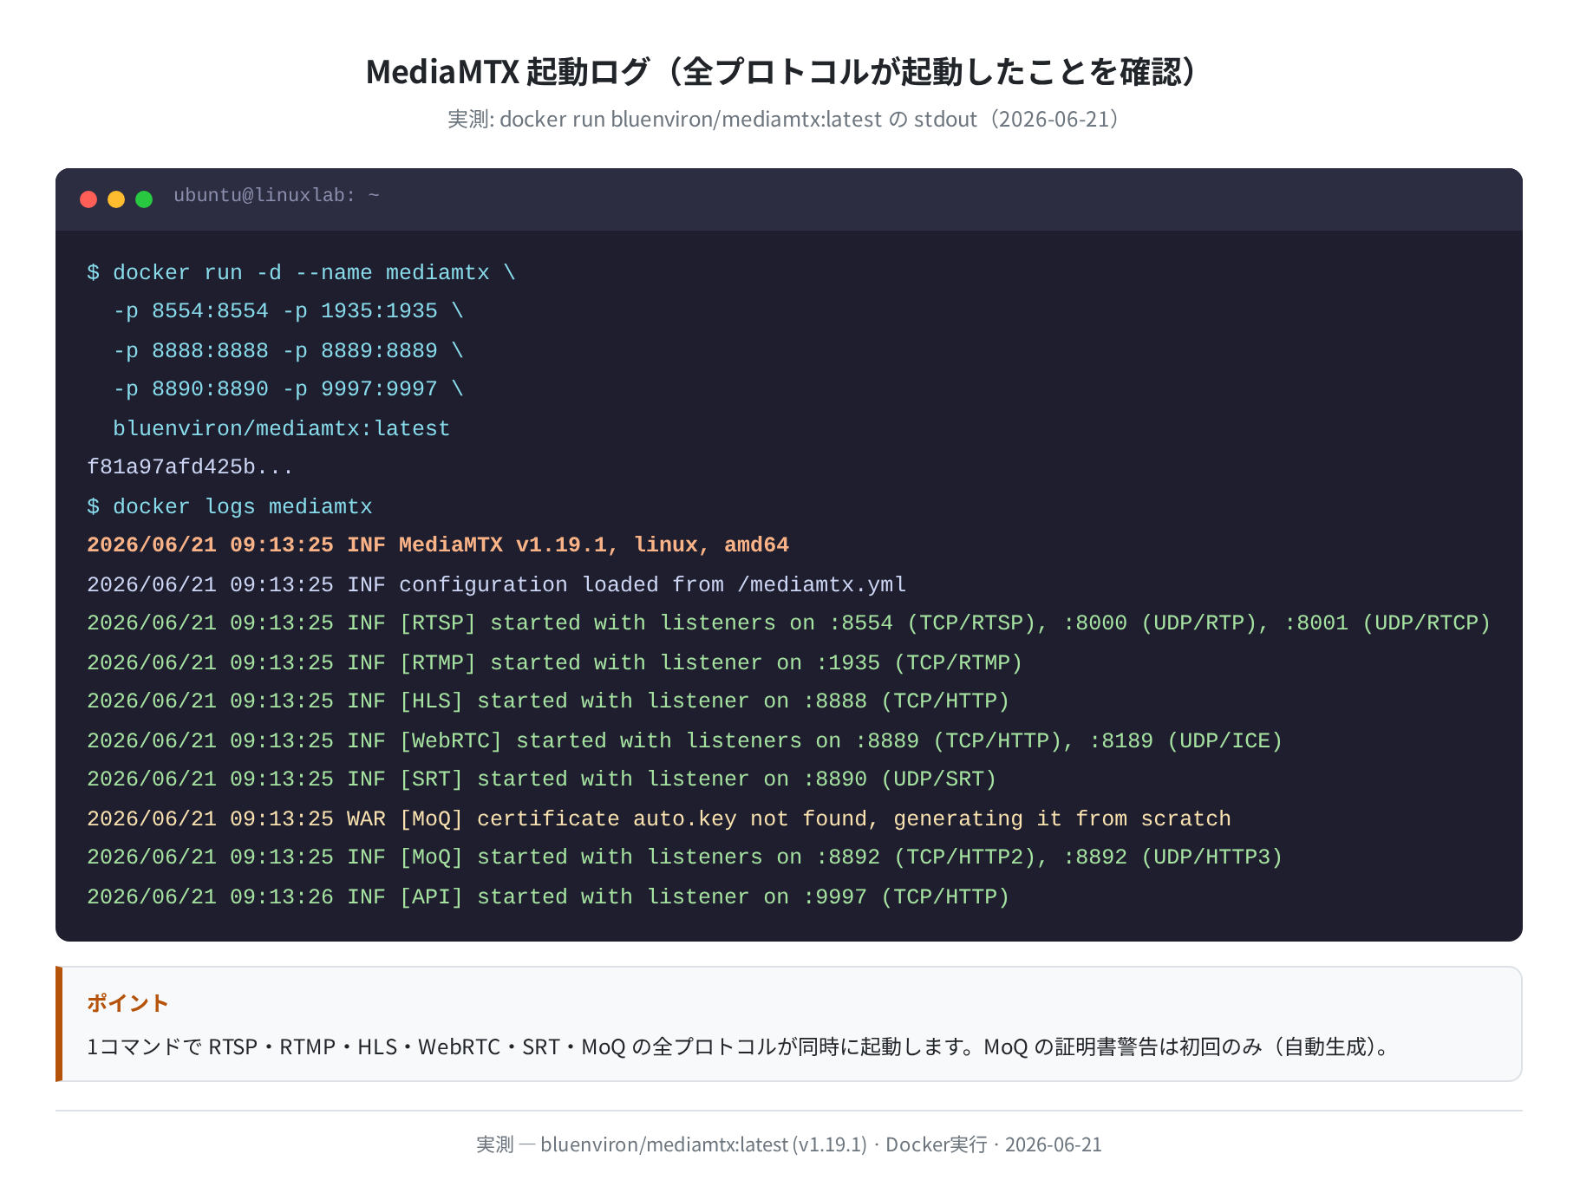Click the line -p 8890:8890 -p 9997:9997

pyautogui.click(x=288, y=389)
